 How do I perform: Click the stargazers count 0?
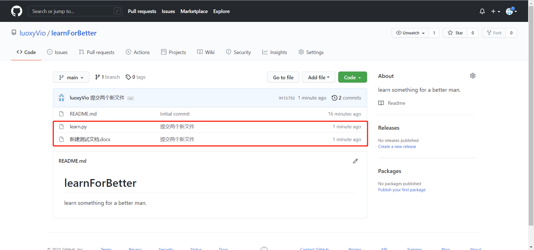[473, 33]
